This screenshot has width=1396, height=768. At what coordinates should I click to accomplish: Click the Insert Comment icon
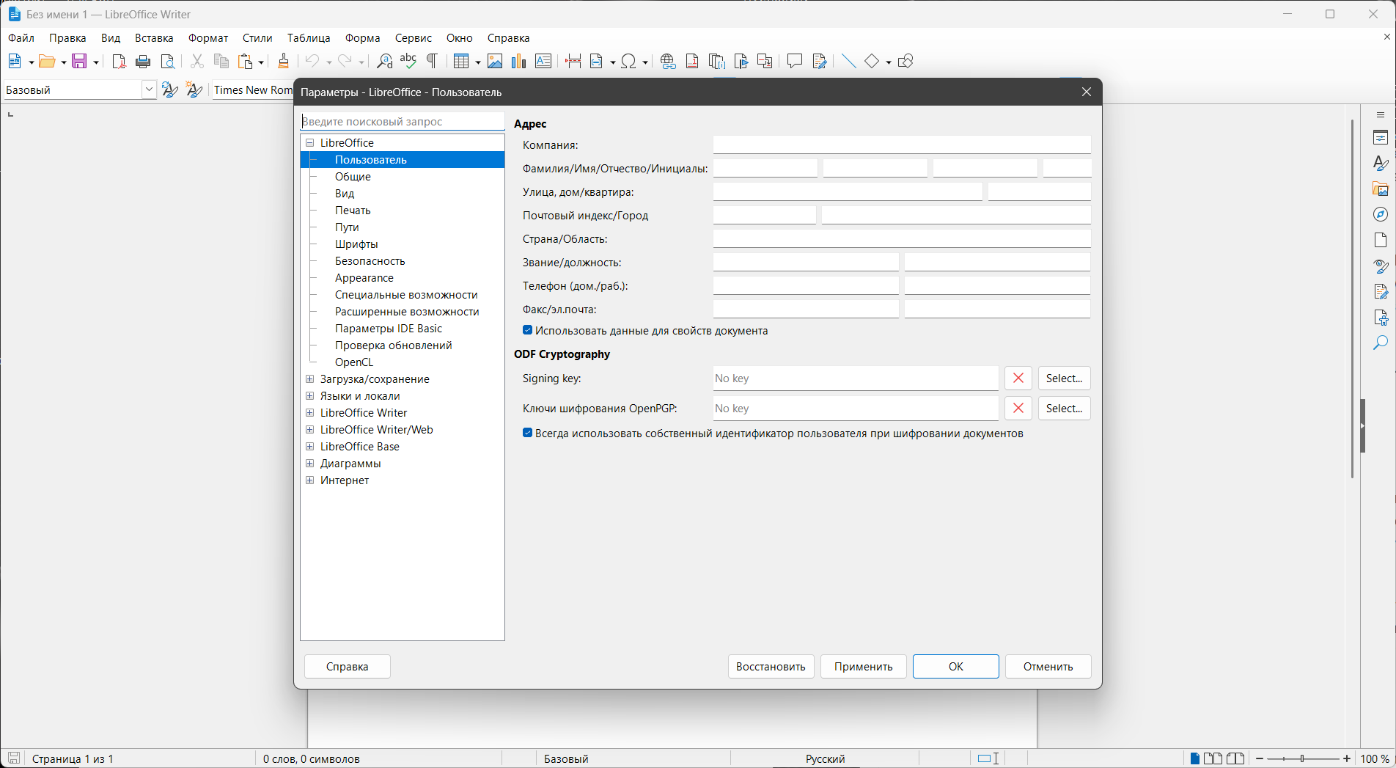pyautogui.click(x=794, y=62)
